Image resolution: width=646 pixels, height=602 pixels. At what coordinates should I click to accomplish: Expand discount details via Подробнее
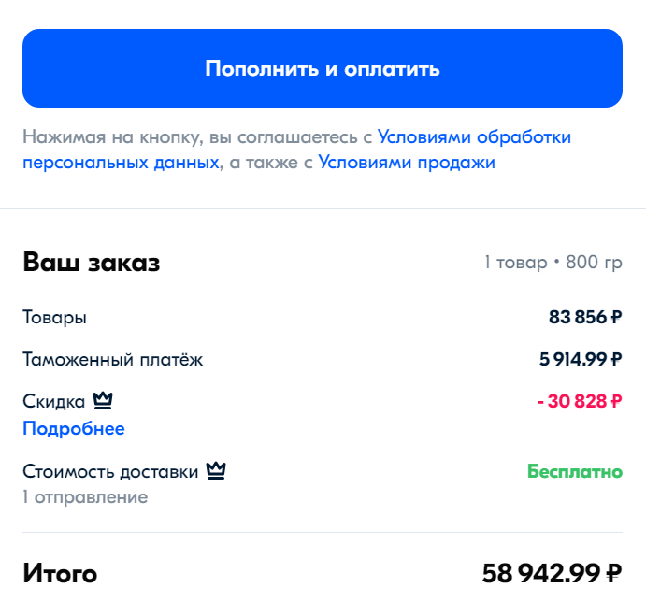point(74,429)
